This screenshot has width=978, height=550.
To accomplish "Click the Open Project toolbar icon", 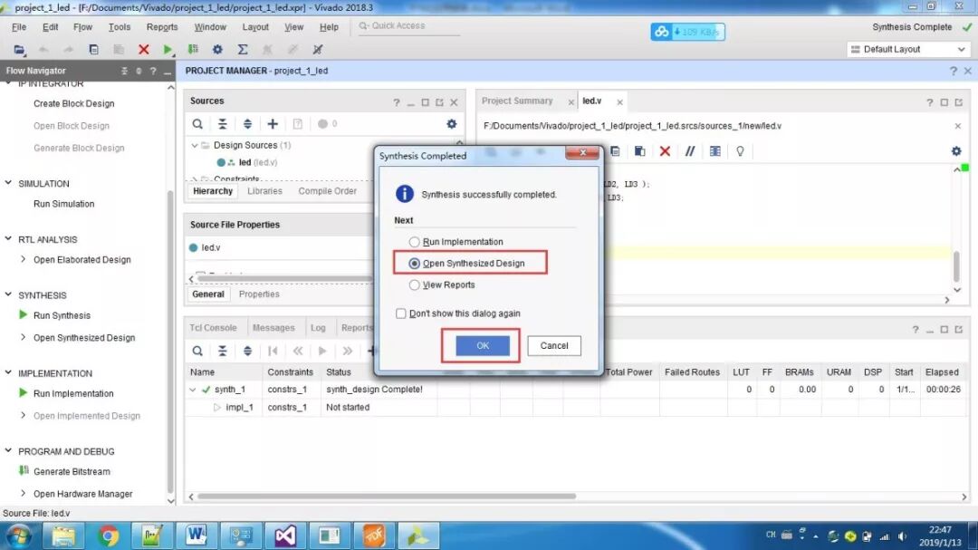I will point(19,49).
